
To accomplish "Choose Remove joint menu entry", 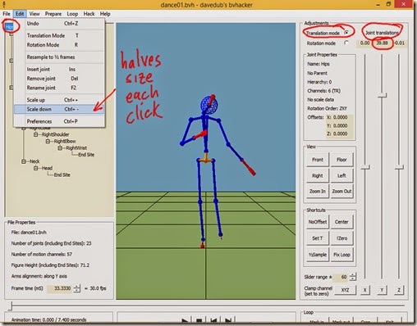I will pos(59,79).
